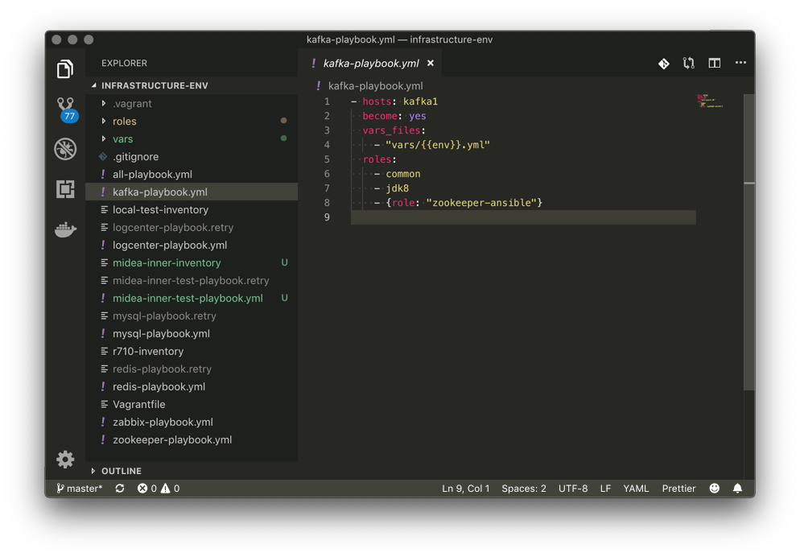Close the kafka-playbook.yml tab
The width and height of the screenshot is (800, 557).
(x=431, y=64)
